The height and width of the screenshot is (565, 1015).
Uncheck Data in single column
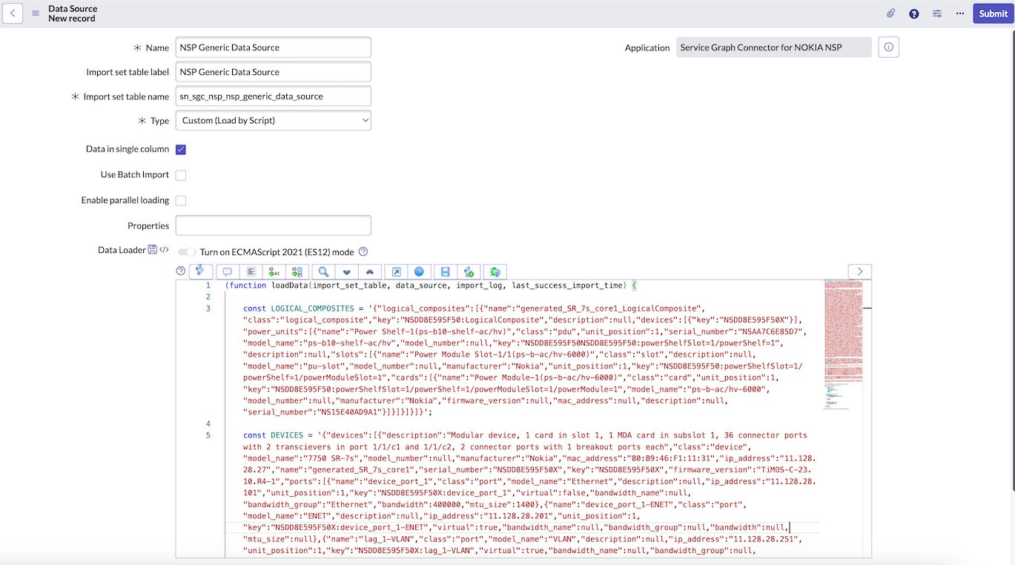click(181, 149)
